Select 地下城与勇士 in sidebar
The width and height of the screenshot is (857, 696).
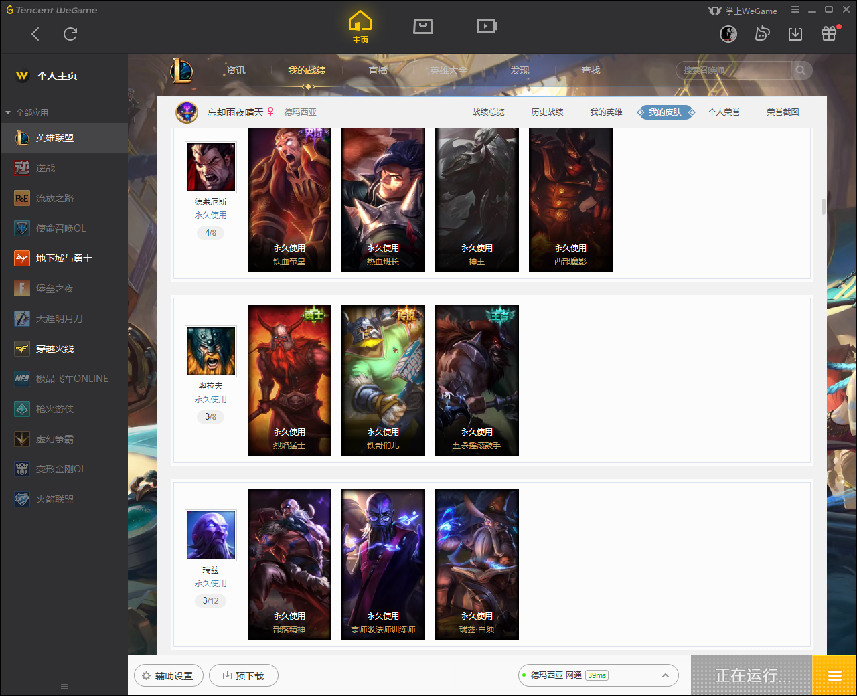click(x=64, y=258)
